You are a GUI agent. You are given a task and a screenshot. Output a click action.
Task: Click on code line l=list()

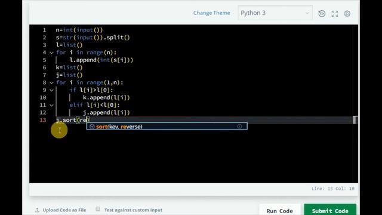pyautogui.click(x=69, y=45)
